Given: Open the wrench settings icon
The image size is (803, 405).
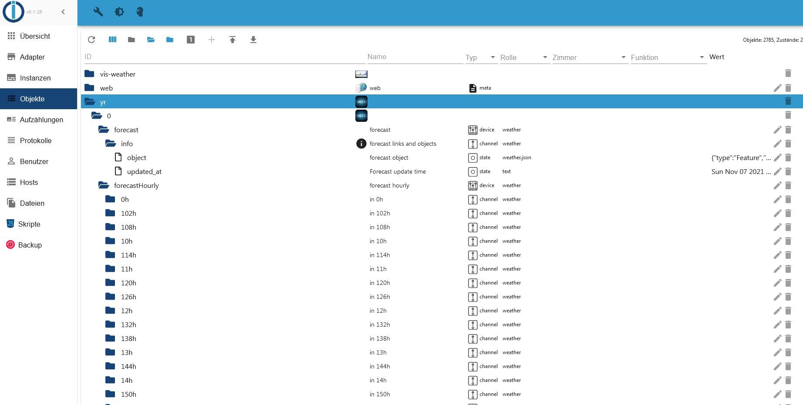Looking at the screenshot, I should [x=98, y=12].
